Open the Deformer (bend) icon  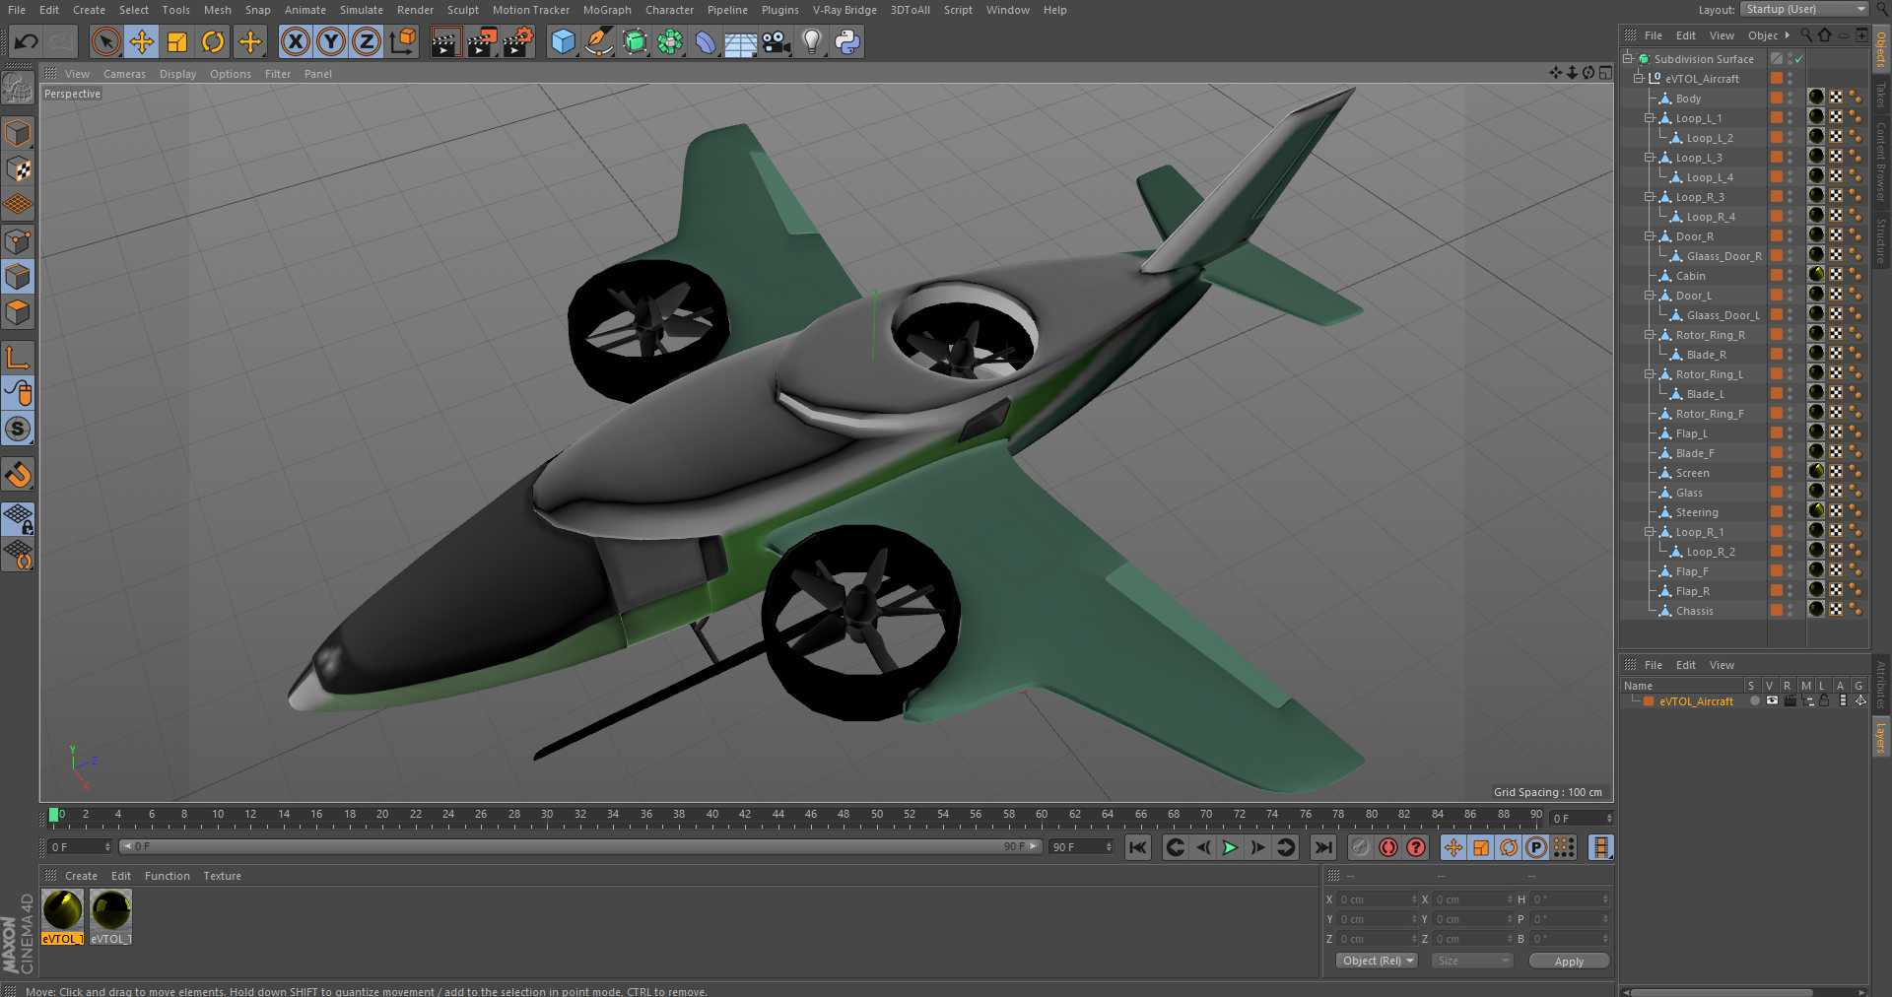706,41
